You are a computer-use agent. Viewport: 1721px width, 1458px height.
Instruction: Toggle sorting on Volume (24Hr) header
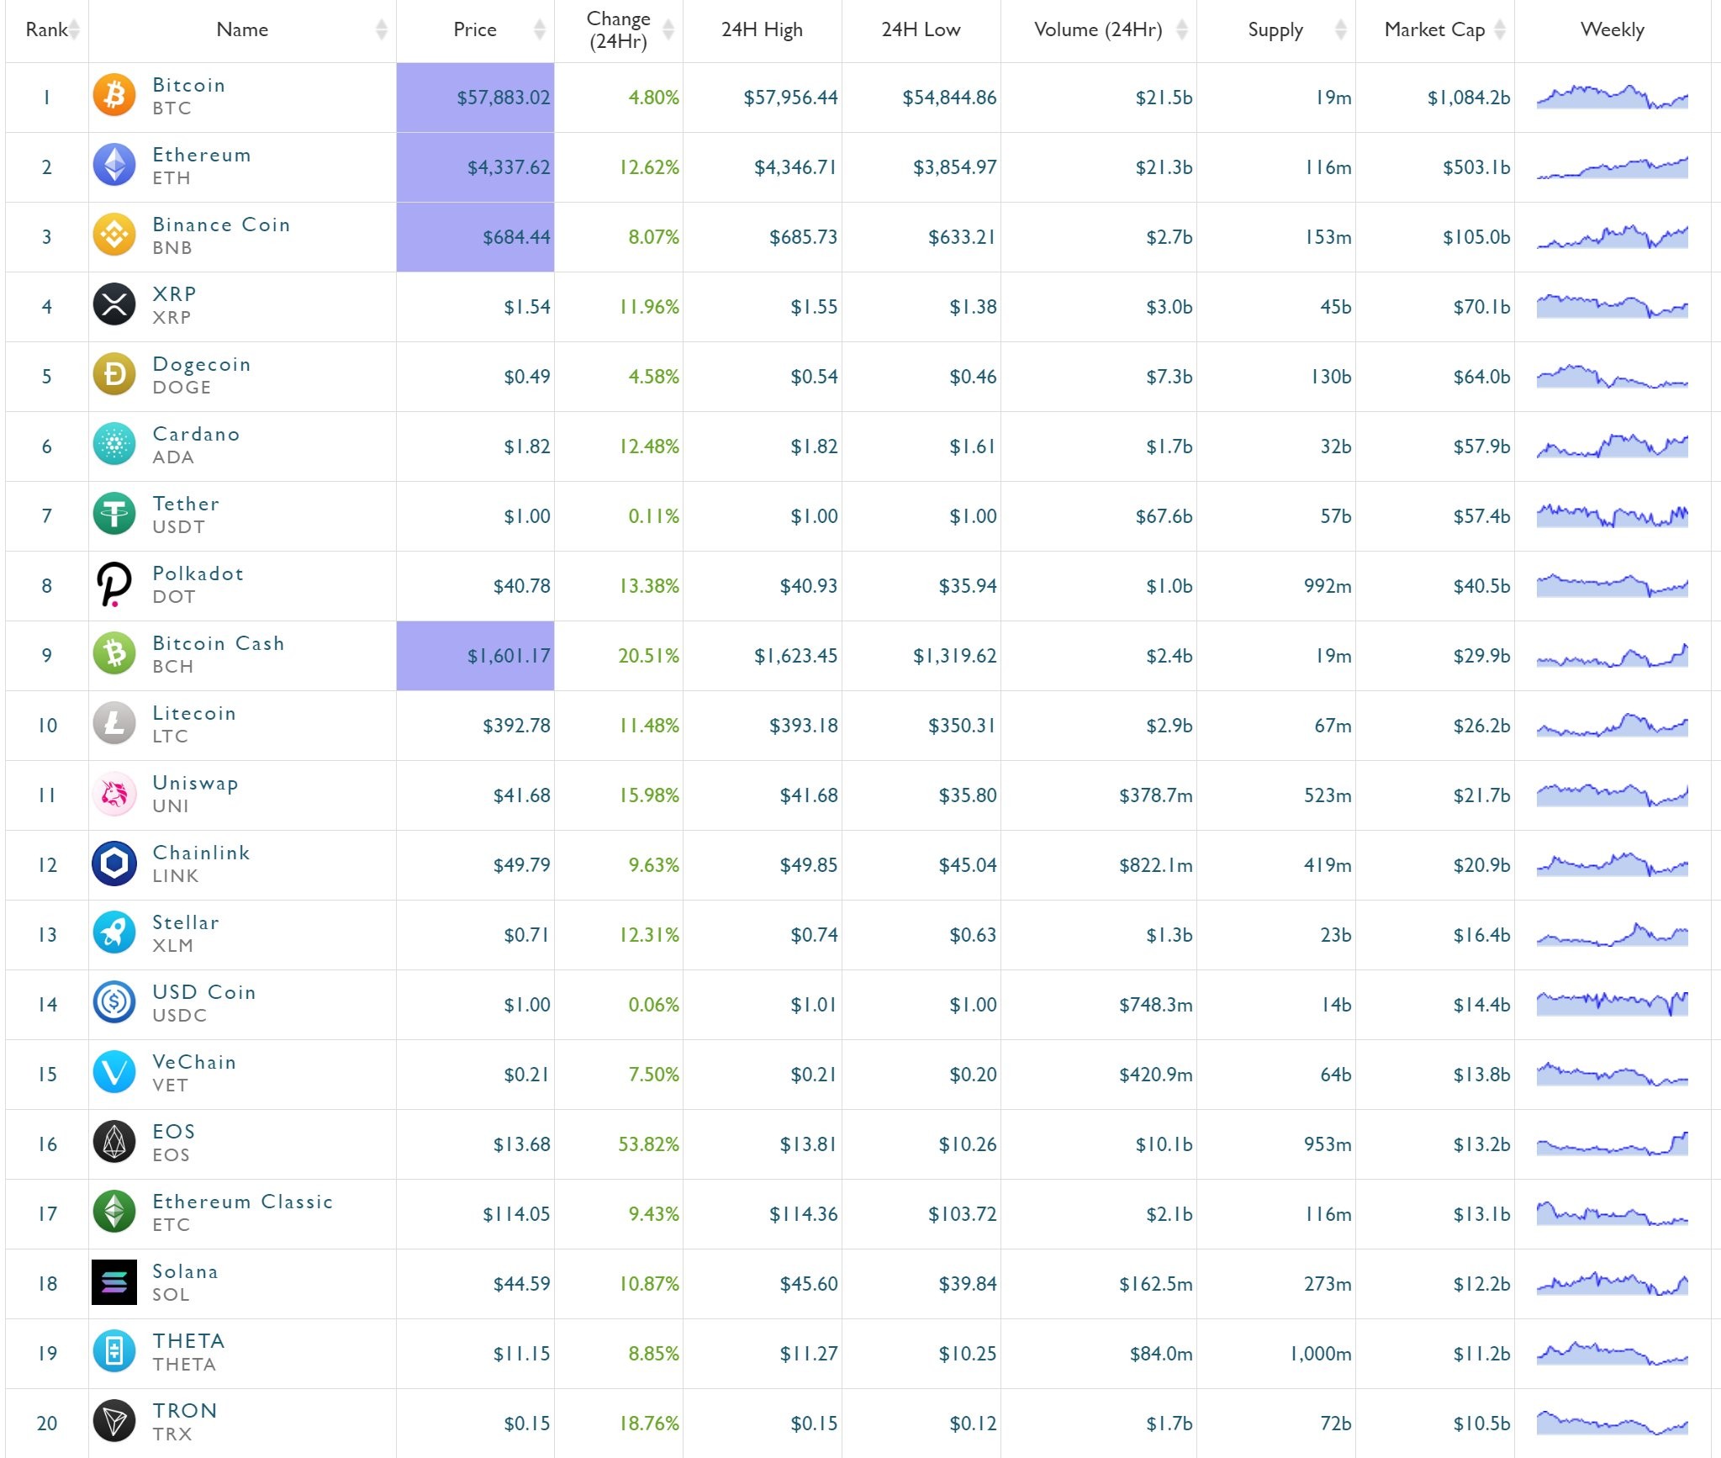tap(1098, 29)
